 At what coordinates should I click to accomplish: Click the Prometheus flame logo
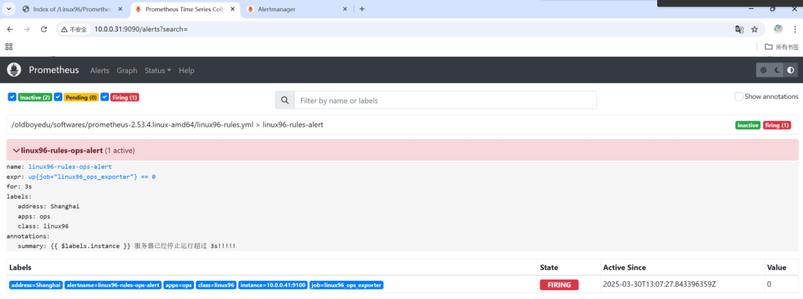14,70
